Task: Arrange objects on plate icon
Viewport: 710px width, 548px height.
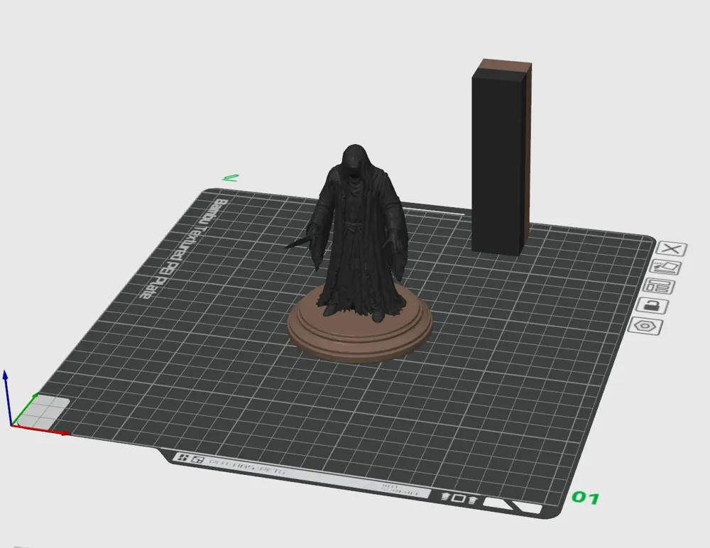Action: click(x=659, y=286)
